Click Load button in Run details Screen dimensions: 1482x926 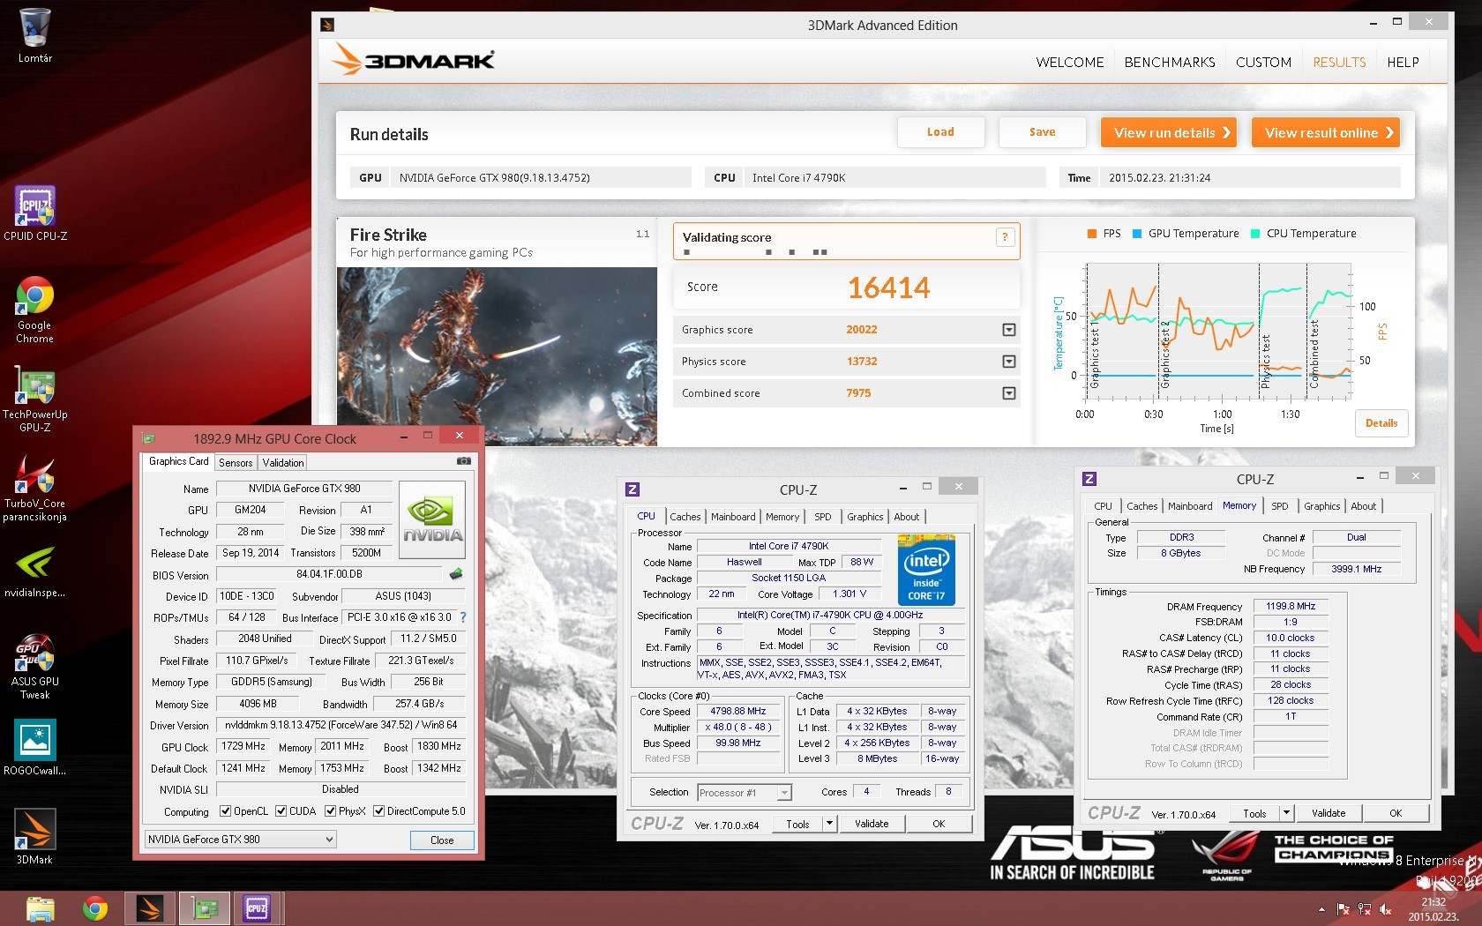coord(940,132)
